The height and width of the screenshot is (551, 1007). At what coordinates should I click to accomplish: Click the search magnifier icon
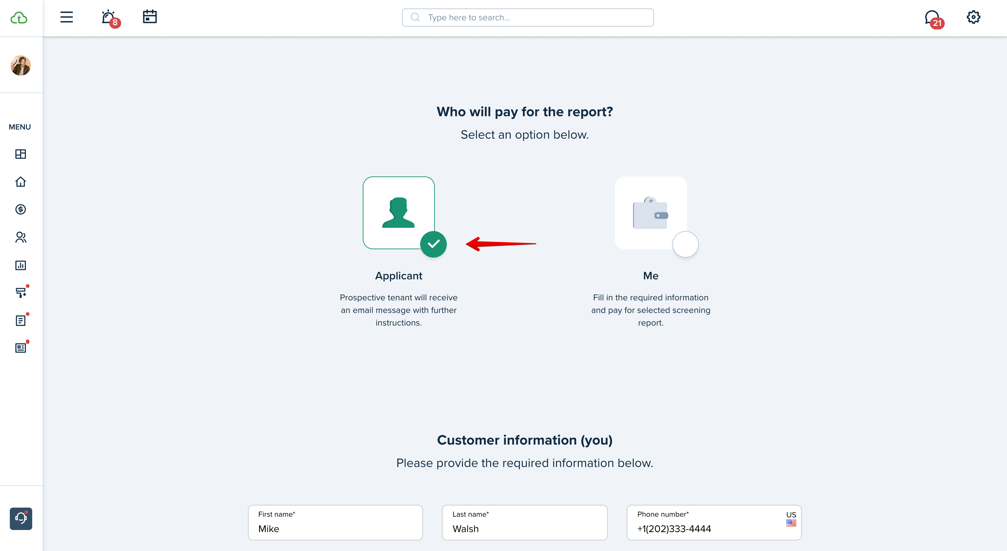click(x=415, y=18)
